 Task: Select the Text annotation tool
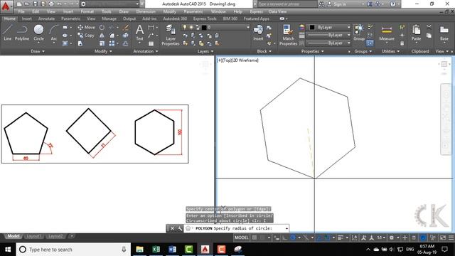139,33
